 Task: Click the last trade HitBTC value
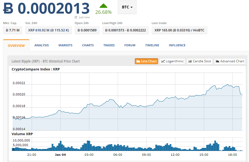point(179,30)
